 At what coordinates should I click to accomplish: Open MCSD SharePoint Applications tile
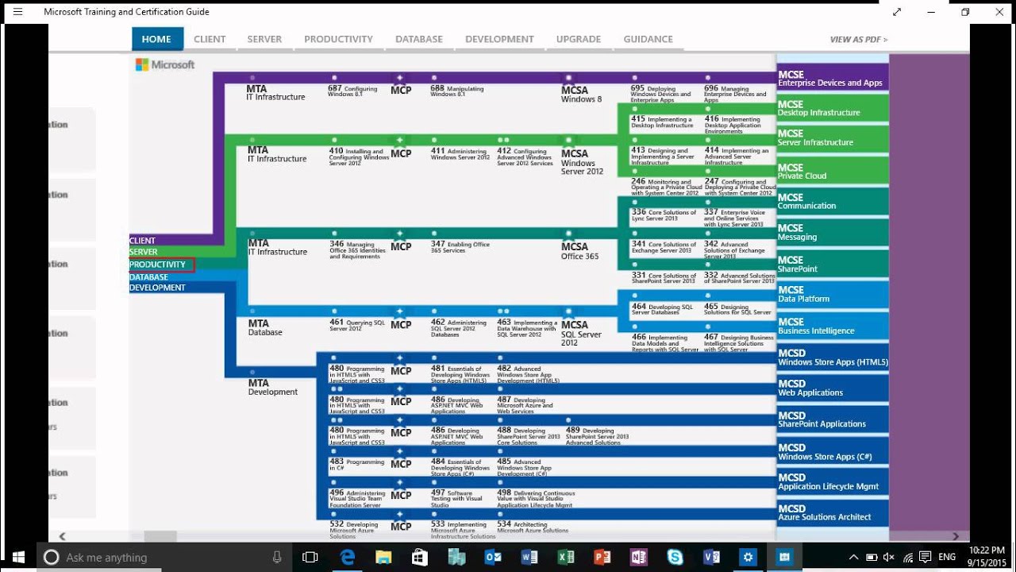click(x=833, y=419)
